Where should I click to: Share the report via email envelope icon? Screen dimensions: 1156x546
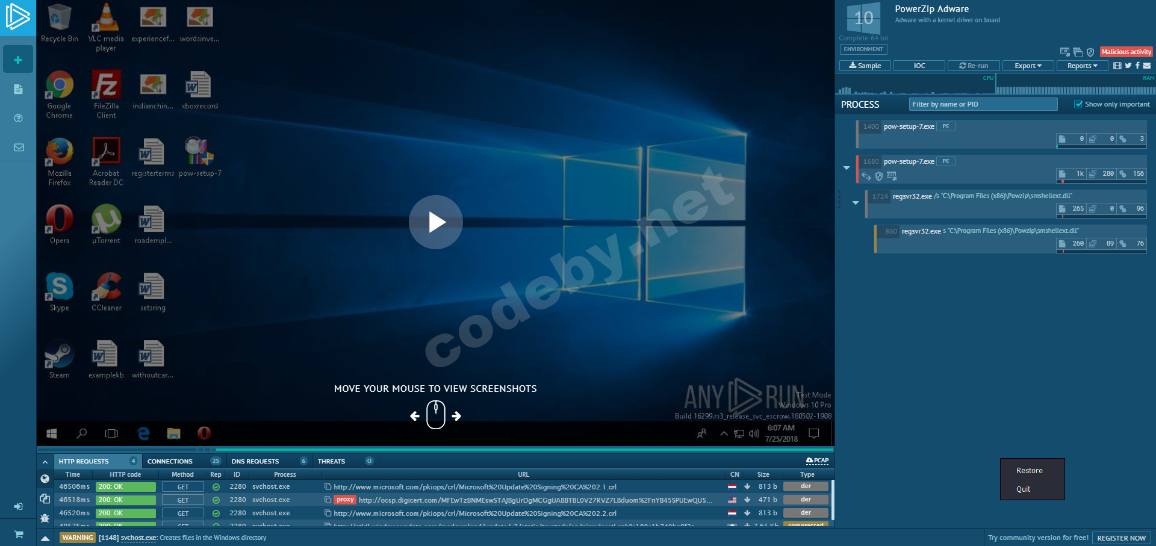tap(1147, 66)
